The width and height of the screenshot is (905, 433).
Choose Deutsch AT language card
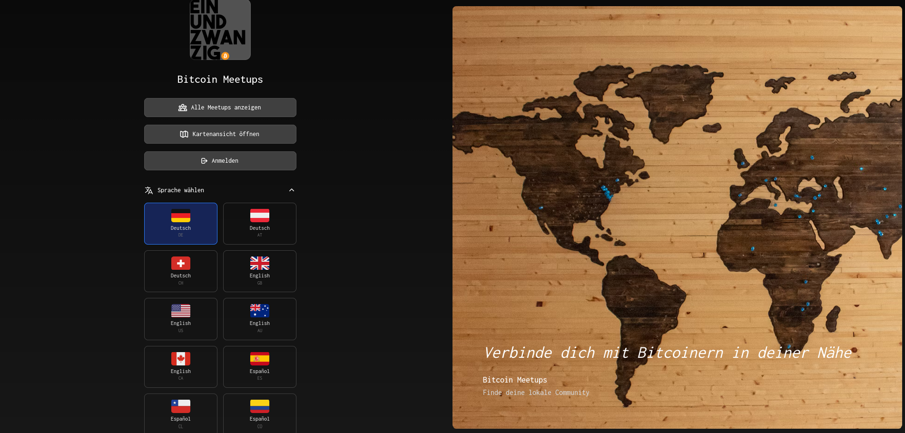click(x=260, y=224)
